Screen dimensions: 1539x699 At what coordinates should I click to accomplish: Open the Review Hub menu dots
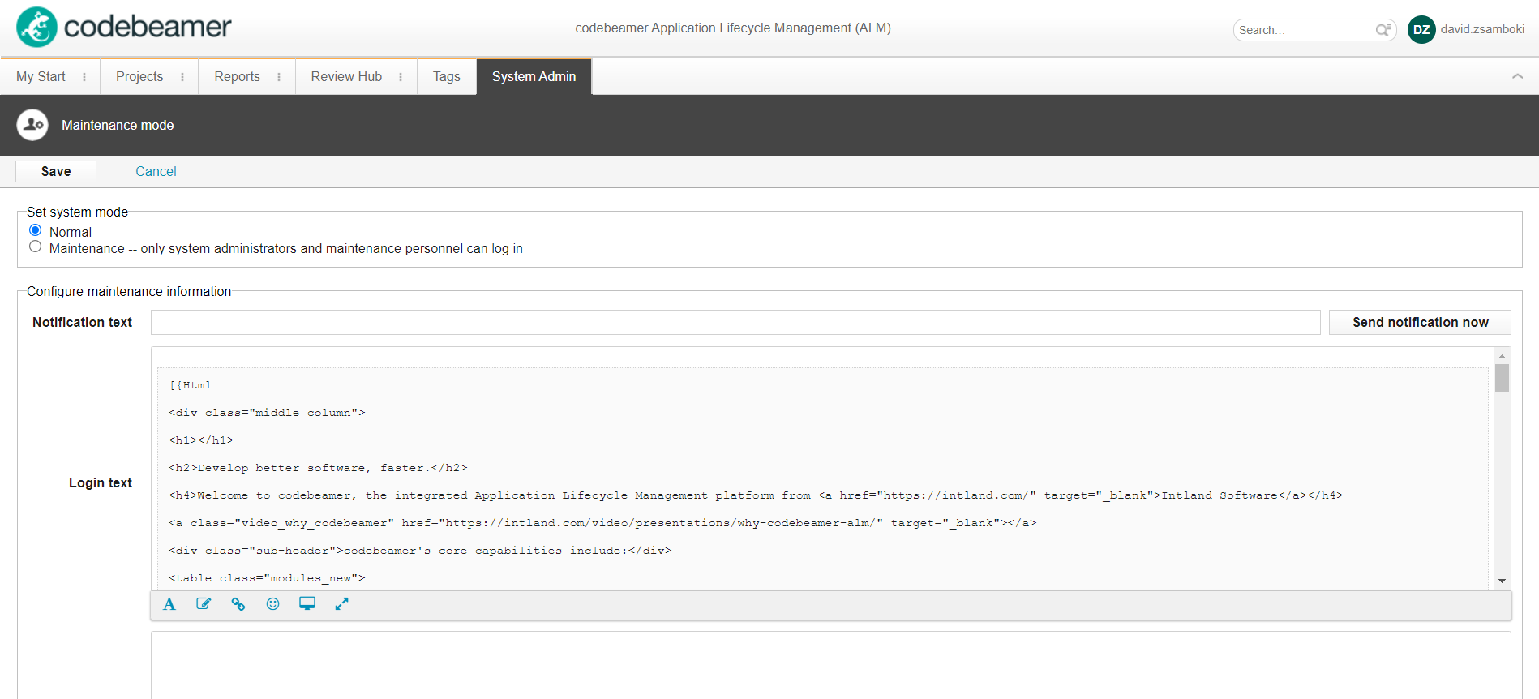point(401,77)
